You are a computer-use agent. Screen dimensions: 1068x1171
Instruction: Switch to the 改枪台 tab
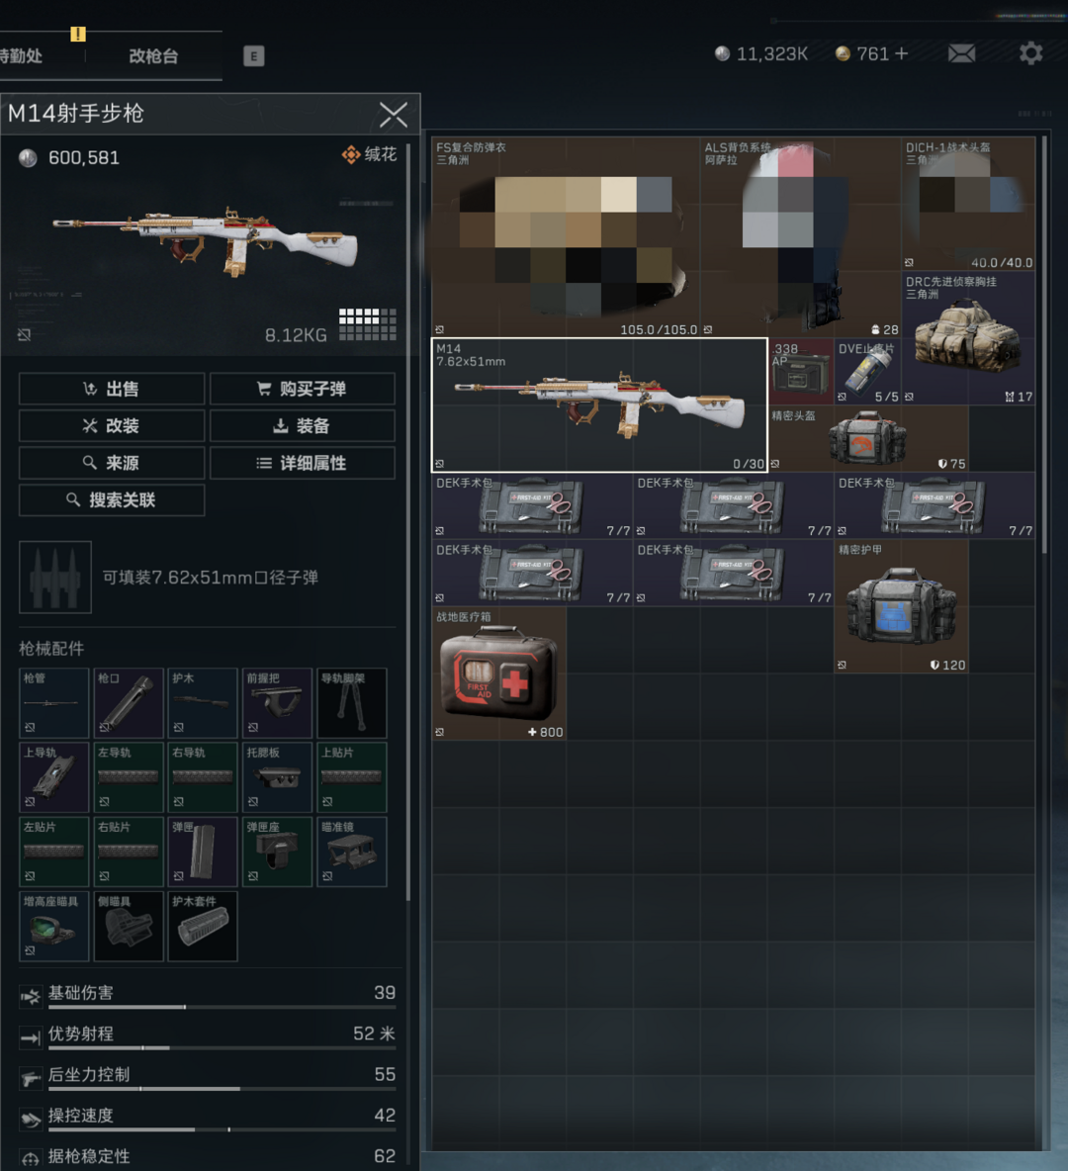pyautogui.click(x=153, y=56)
